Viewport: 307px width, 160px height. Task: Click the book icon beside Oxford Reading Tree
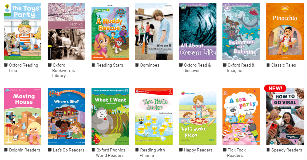coord(6,65)
